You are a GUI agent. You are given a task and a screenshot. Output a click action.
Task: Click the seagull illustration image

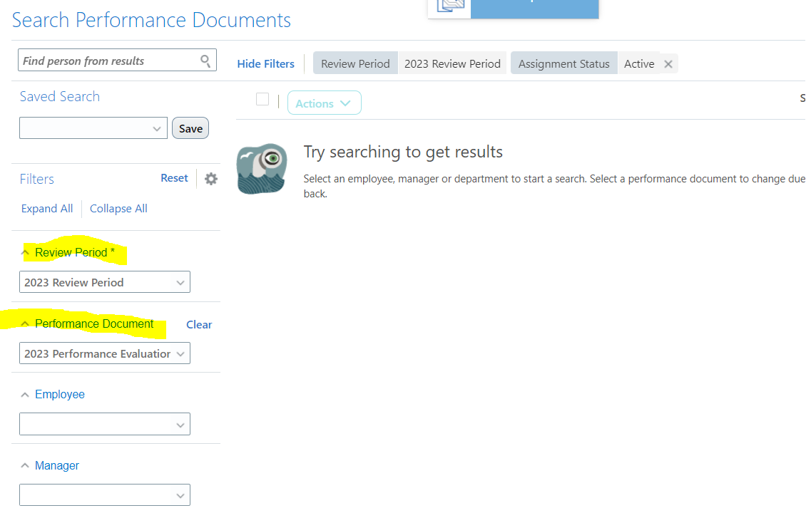[x=261, y=169]
